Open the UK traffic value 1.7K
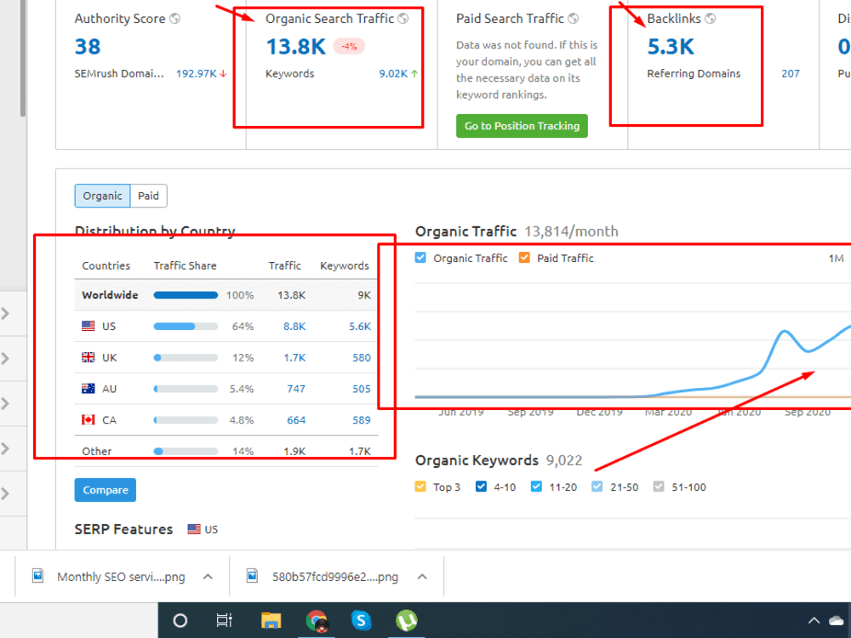851x638 pixels. point(294,357)
